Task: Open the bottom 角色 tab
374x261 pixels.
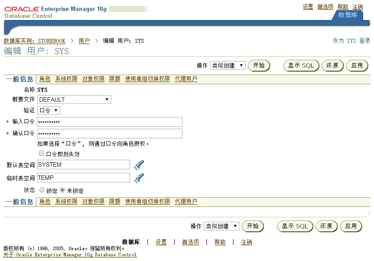Action: [x=45, y=201]
